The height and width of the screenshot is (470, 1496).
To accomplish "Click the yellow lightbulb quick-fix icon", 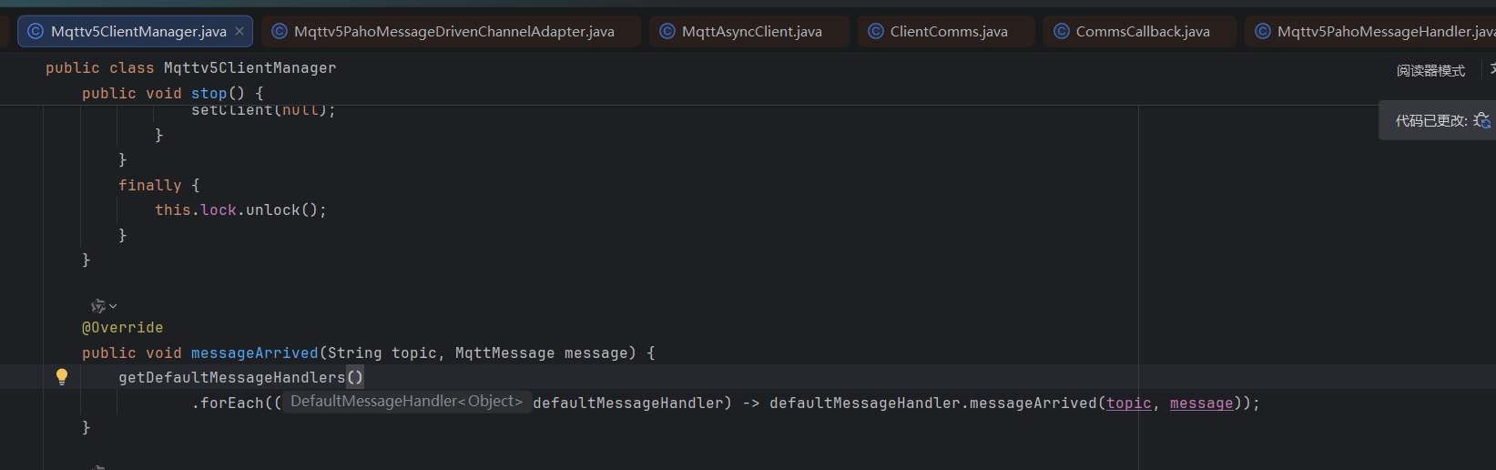I will pos(62,376).
